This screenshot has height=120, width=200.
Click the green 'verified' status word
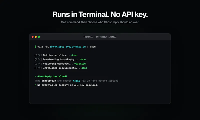pos(80,64)
